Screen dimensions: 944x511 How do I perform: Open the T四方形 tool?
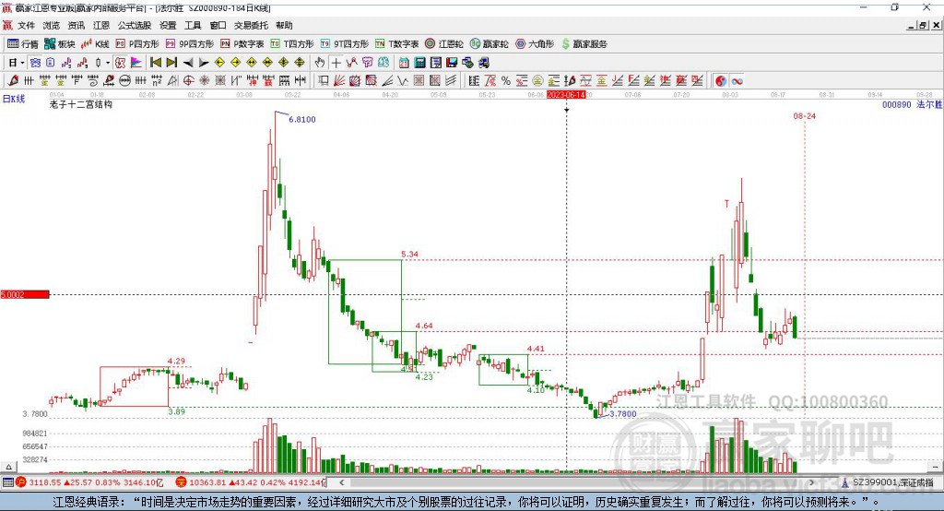point(292,44)
